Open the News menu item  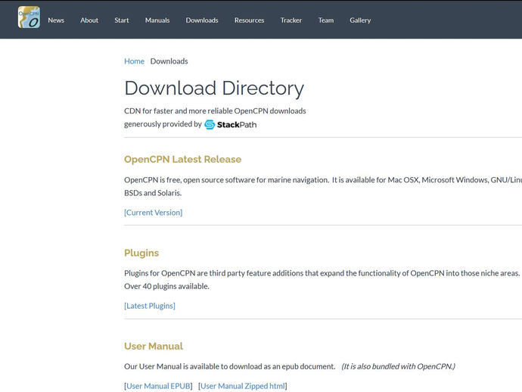[56, 20]
